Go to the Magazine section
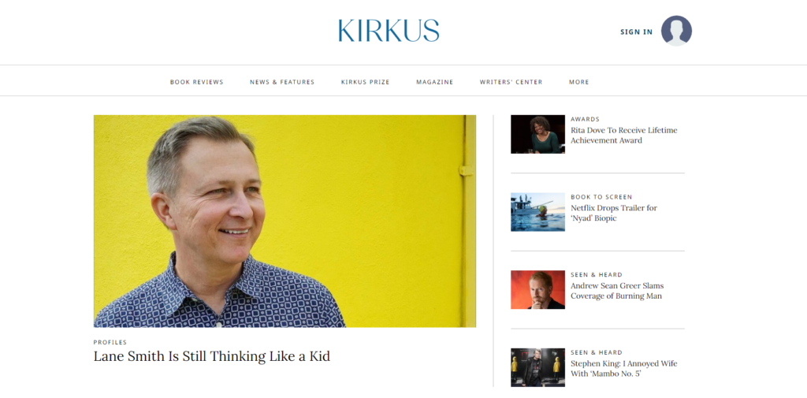Screen dimensions: 807x398 tap(434, 82)
